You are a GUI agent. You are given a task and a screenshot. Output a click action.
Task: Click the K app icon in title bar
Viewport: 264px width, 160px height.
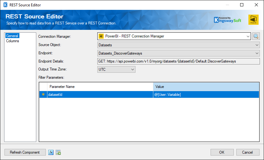pos(5,5)
